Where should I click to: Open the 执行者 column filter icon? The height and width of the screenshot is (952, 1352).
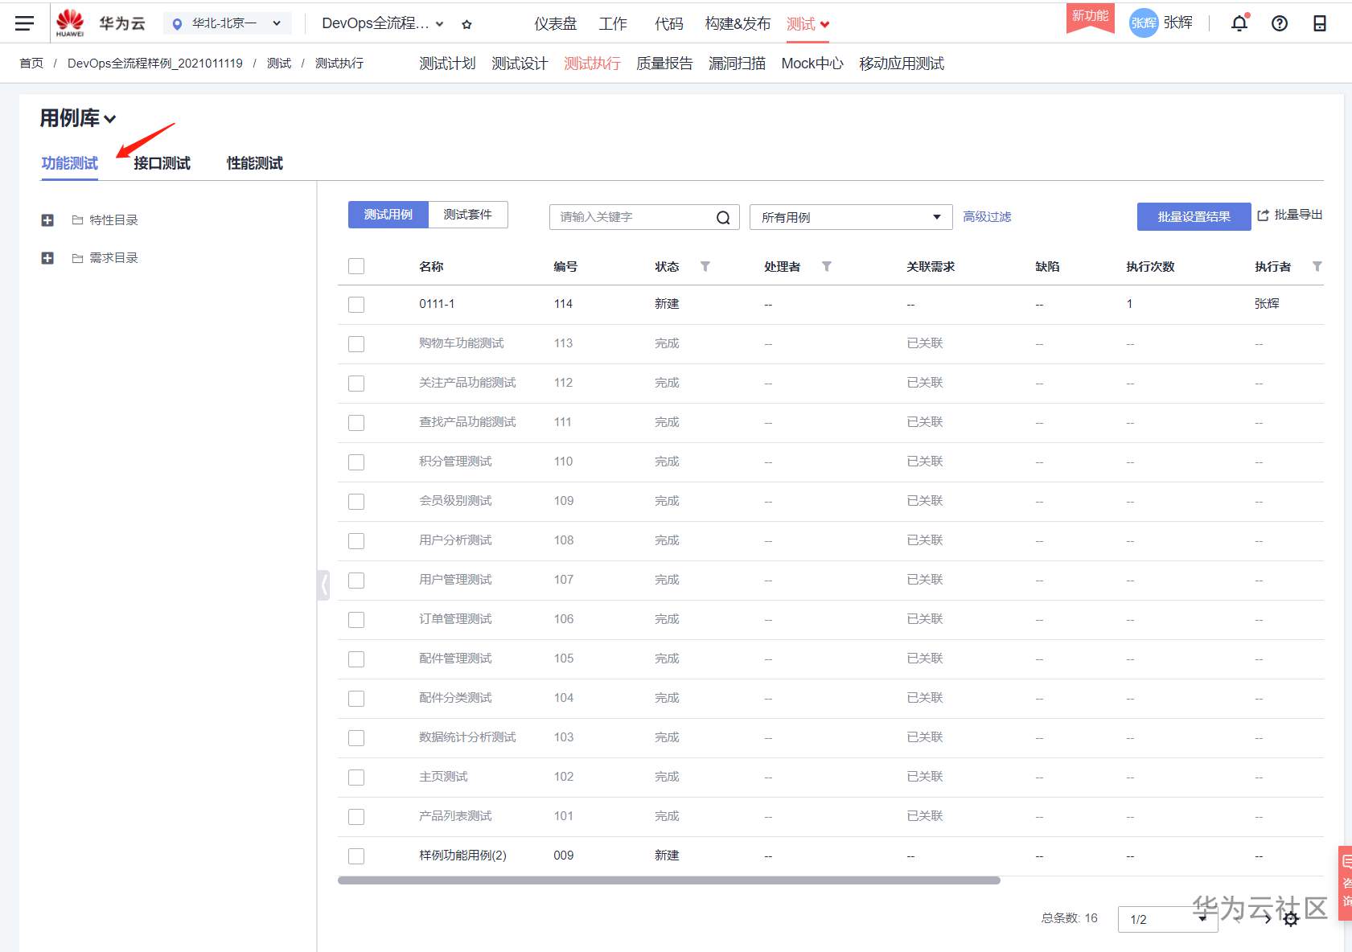(1317, 266)
